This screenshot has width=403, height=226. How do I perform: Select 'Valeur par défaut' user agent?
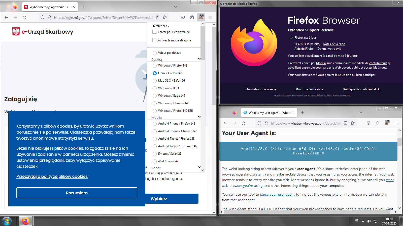click(155, 53)
